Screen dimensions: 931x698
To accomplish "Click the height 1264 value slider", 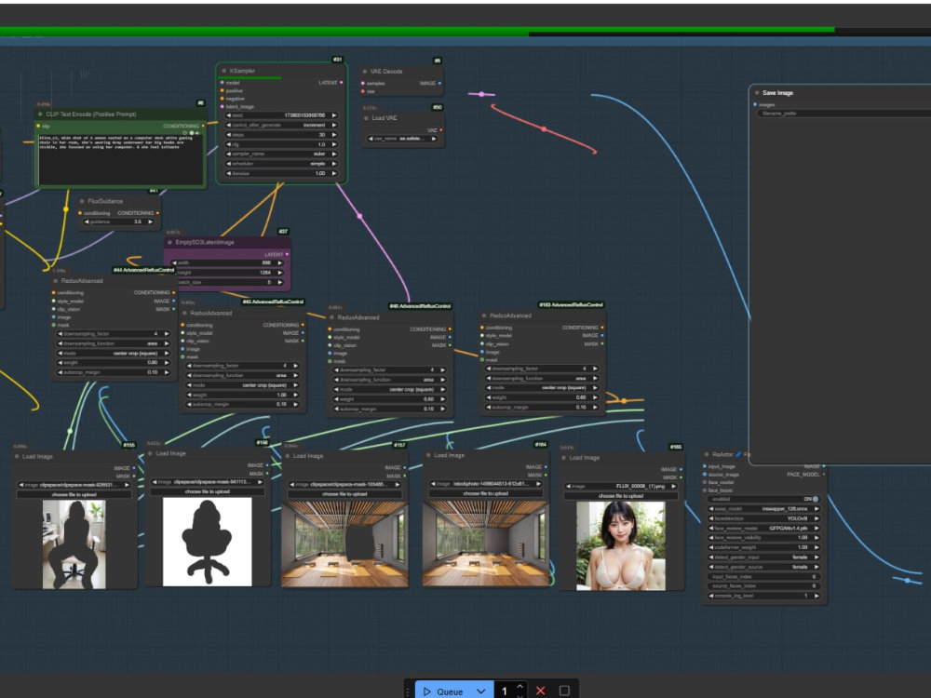I will coord(227,273).
